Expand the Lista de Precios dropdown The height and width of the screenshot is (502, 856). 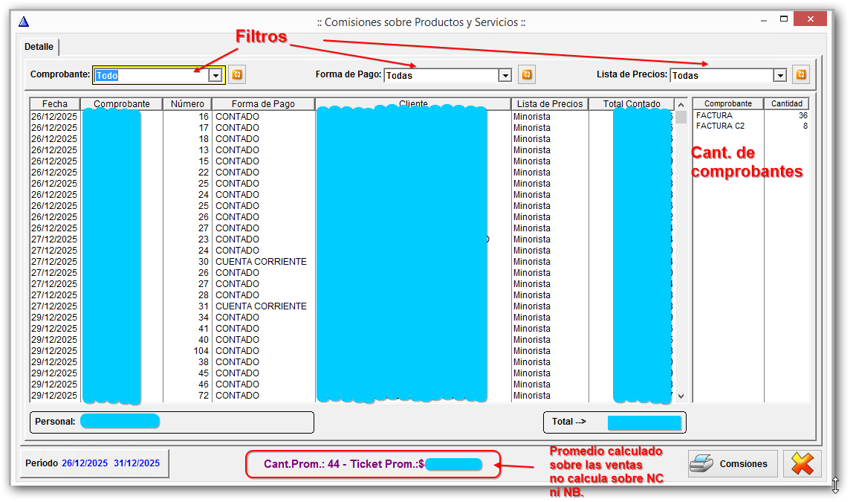pyautogui.click(x=779, y=75)
